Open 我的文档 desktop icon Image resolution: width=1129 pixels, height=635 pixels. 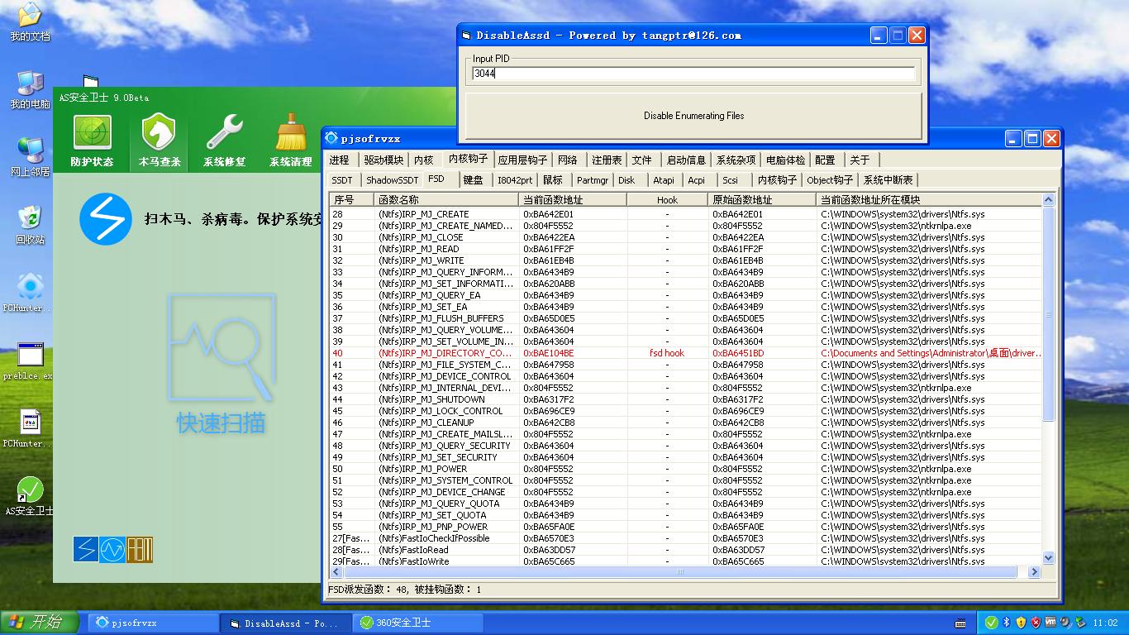pyautogui.click(x=30, y=22)
